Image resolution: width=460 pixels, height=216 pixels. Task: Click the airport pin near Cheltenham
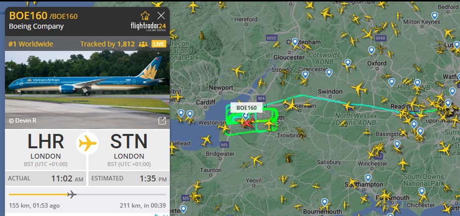(x=295, y=42)
